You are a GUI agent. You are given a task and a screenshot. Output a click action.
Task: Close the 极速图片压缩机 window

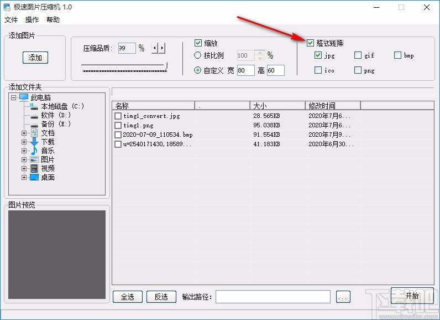427,7
